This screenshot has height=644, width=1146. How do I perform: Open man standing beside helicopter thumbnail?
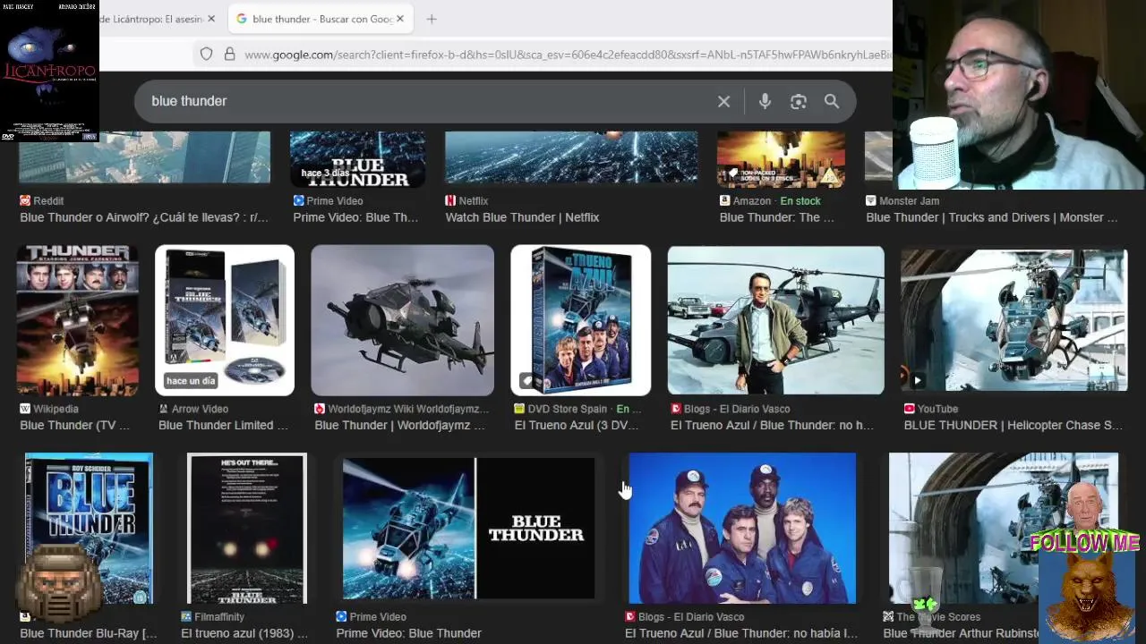(775, 319)
